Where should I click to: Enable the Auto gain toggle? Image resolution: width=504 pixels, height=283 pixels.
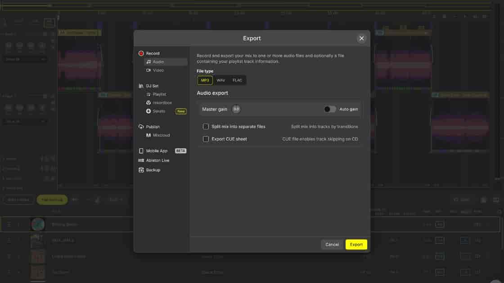point(330,109)
